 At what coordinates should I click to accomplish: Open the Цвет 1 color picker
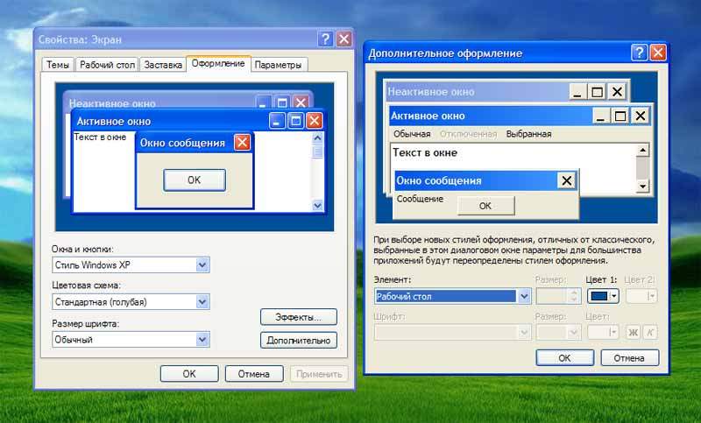point(603,296)
